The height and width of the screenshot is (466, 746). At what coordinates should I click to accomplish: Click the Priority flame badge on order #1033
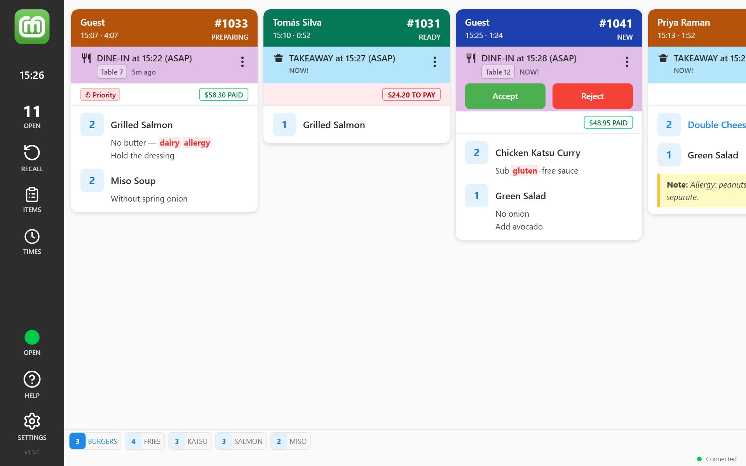point(100,95)
